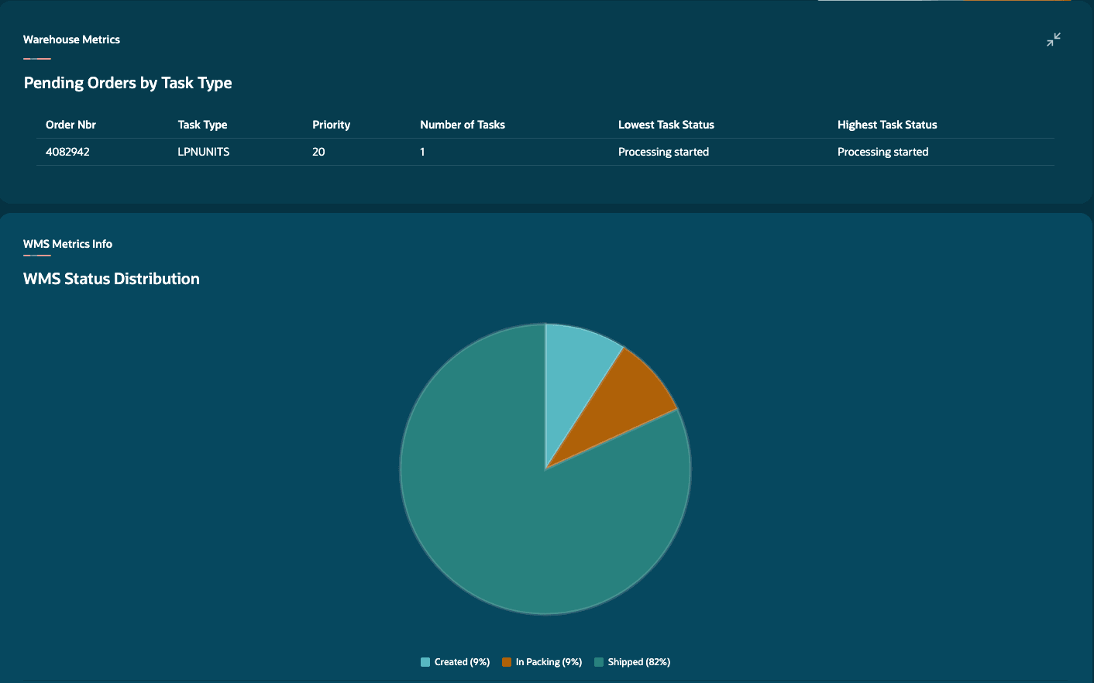
Task: Sort by Lowest Task Status header
Action: click(x=666, y=125)
